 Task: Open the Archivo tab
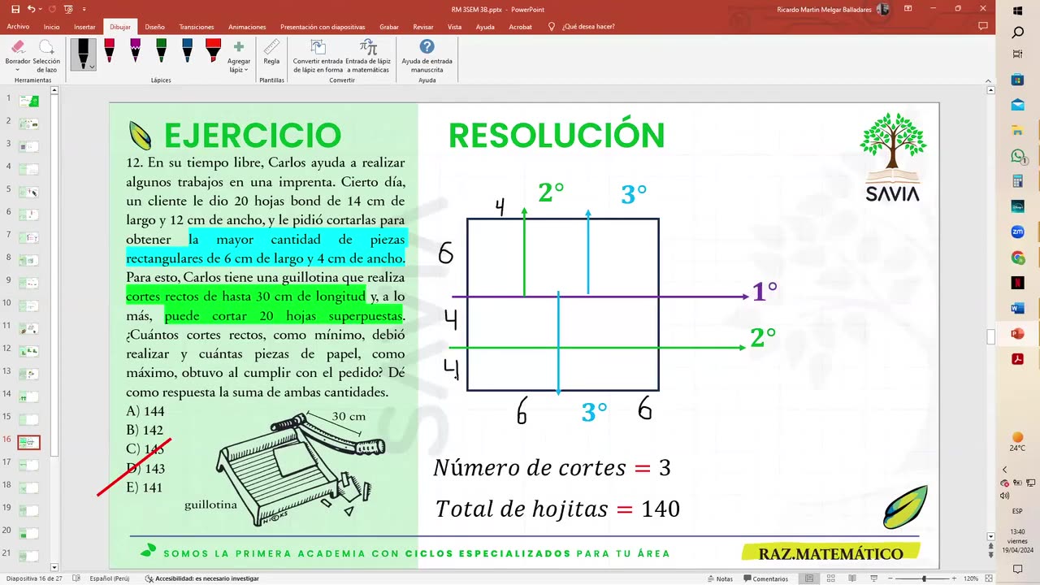pyautogui.click(x=18, y=27)
